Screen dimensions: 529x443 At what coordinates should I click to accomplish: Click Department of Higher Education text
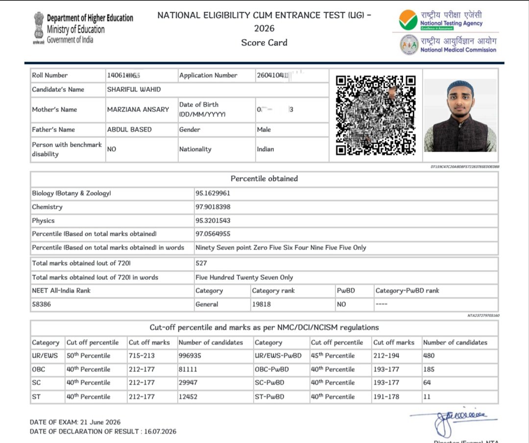[90, 18]
